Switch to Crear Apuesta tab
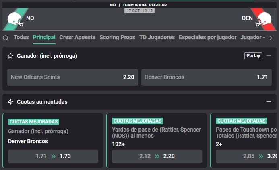This screenshot has width=279, height=170. [x=77, y=37]
